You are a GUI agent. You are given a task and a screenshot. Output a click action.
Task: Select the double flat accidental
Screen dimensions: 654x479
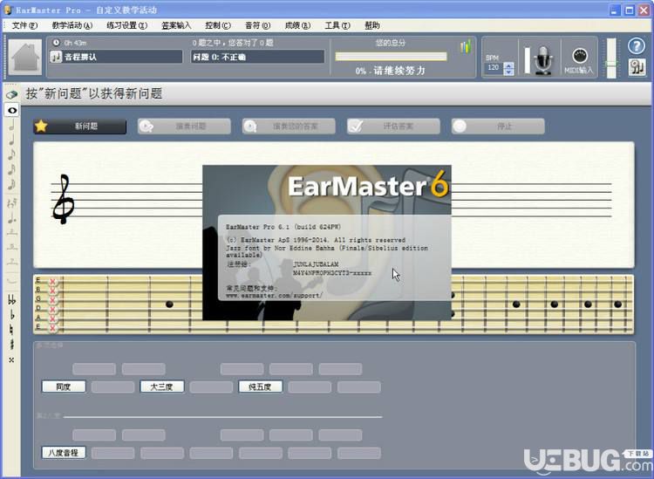point(11,299)
